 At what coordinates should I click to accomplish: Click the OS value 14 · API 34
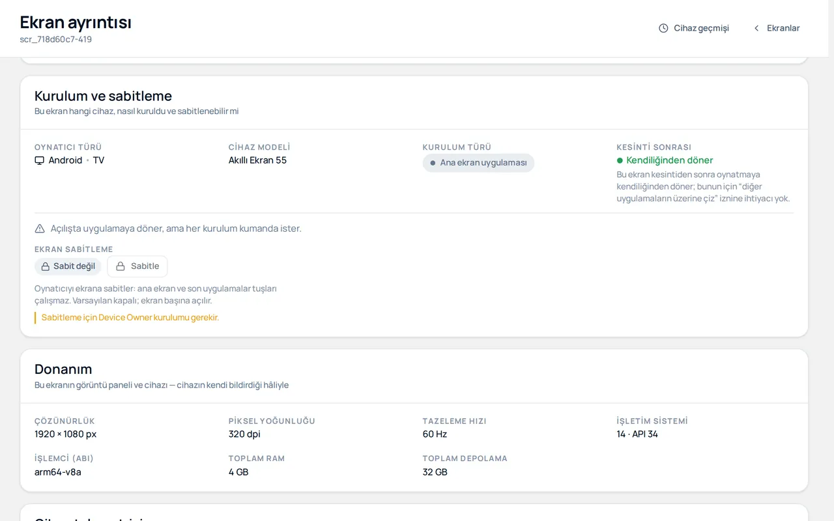(x=637, y=434)
